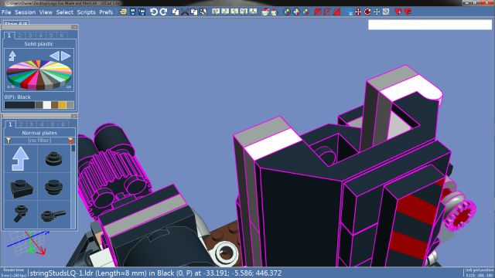Screen dimensions: 495x278
Task: Toggle the first red hatched selection icon
Action: [x=318, y=12]
